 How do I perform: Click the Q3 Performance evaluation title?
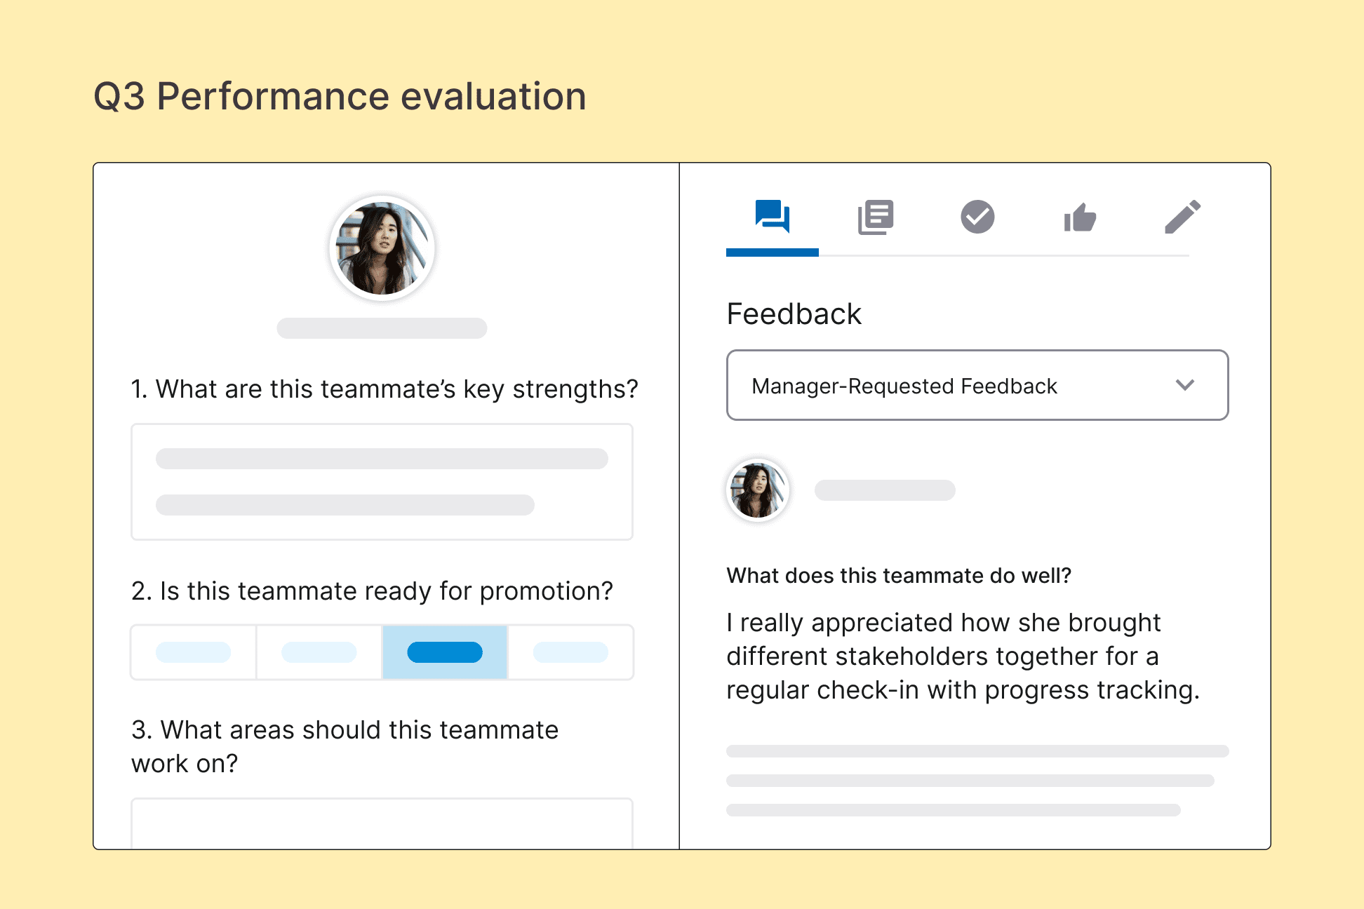click(340, 96)
